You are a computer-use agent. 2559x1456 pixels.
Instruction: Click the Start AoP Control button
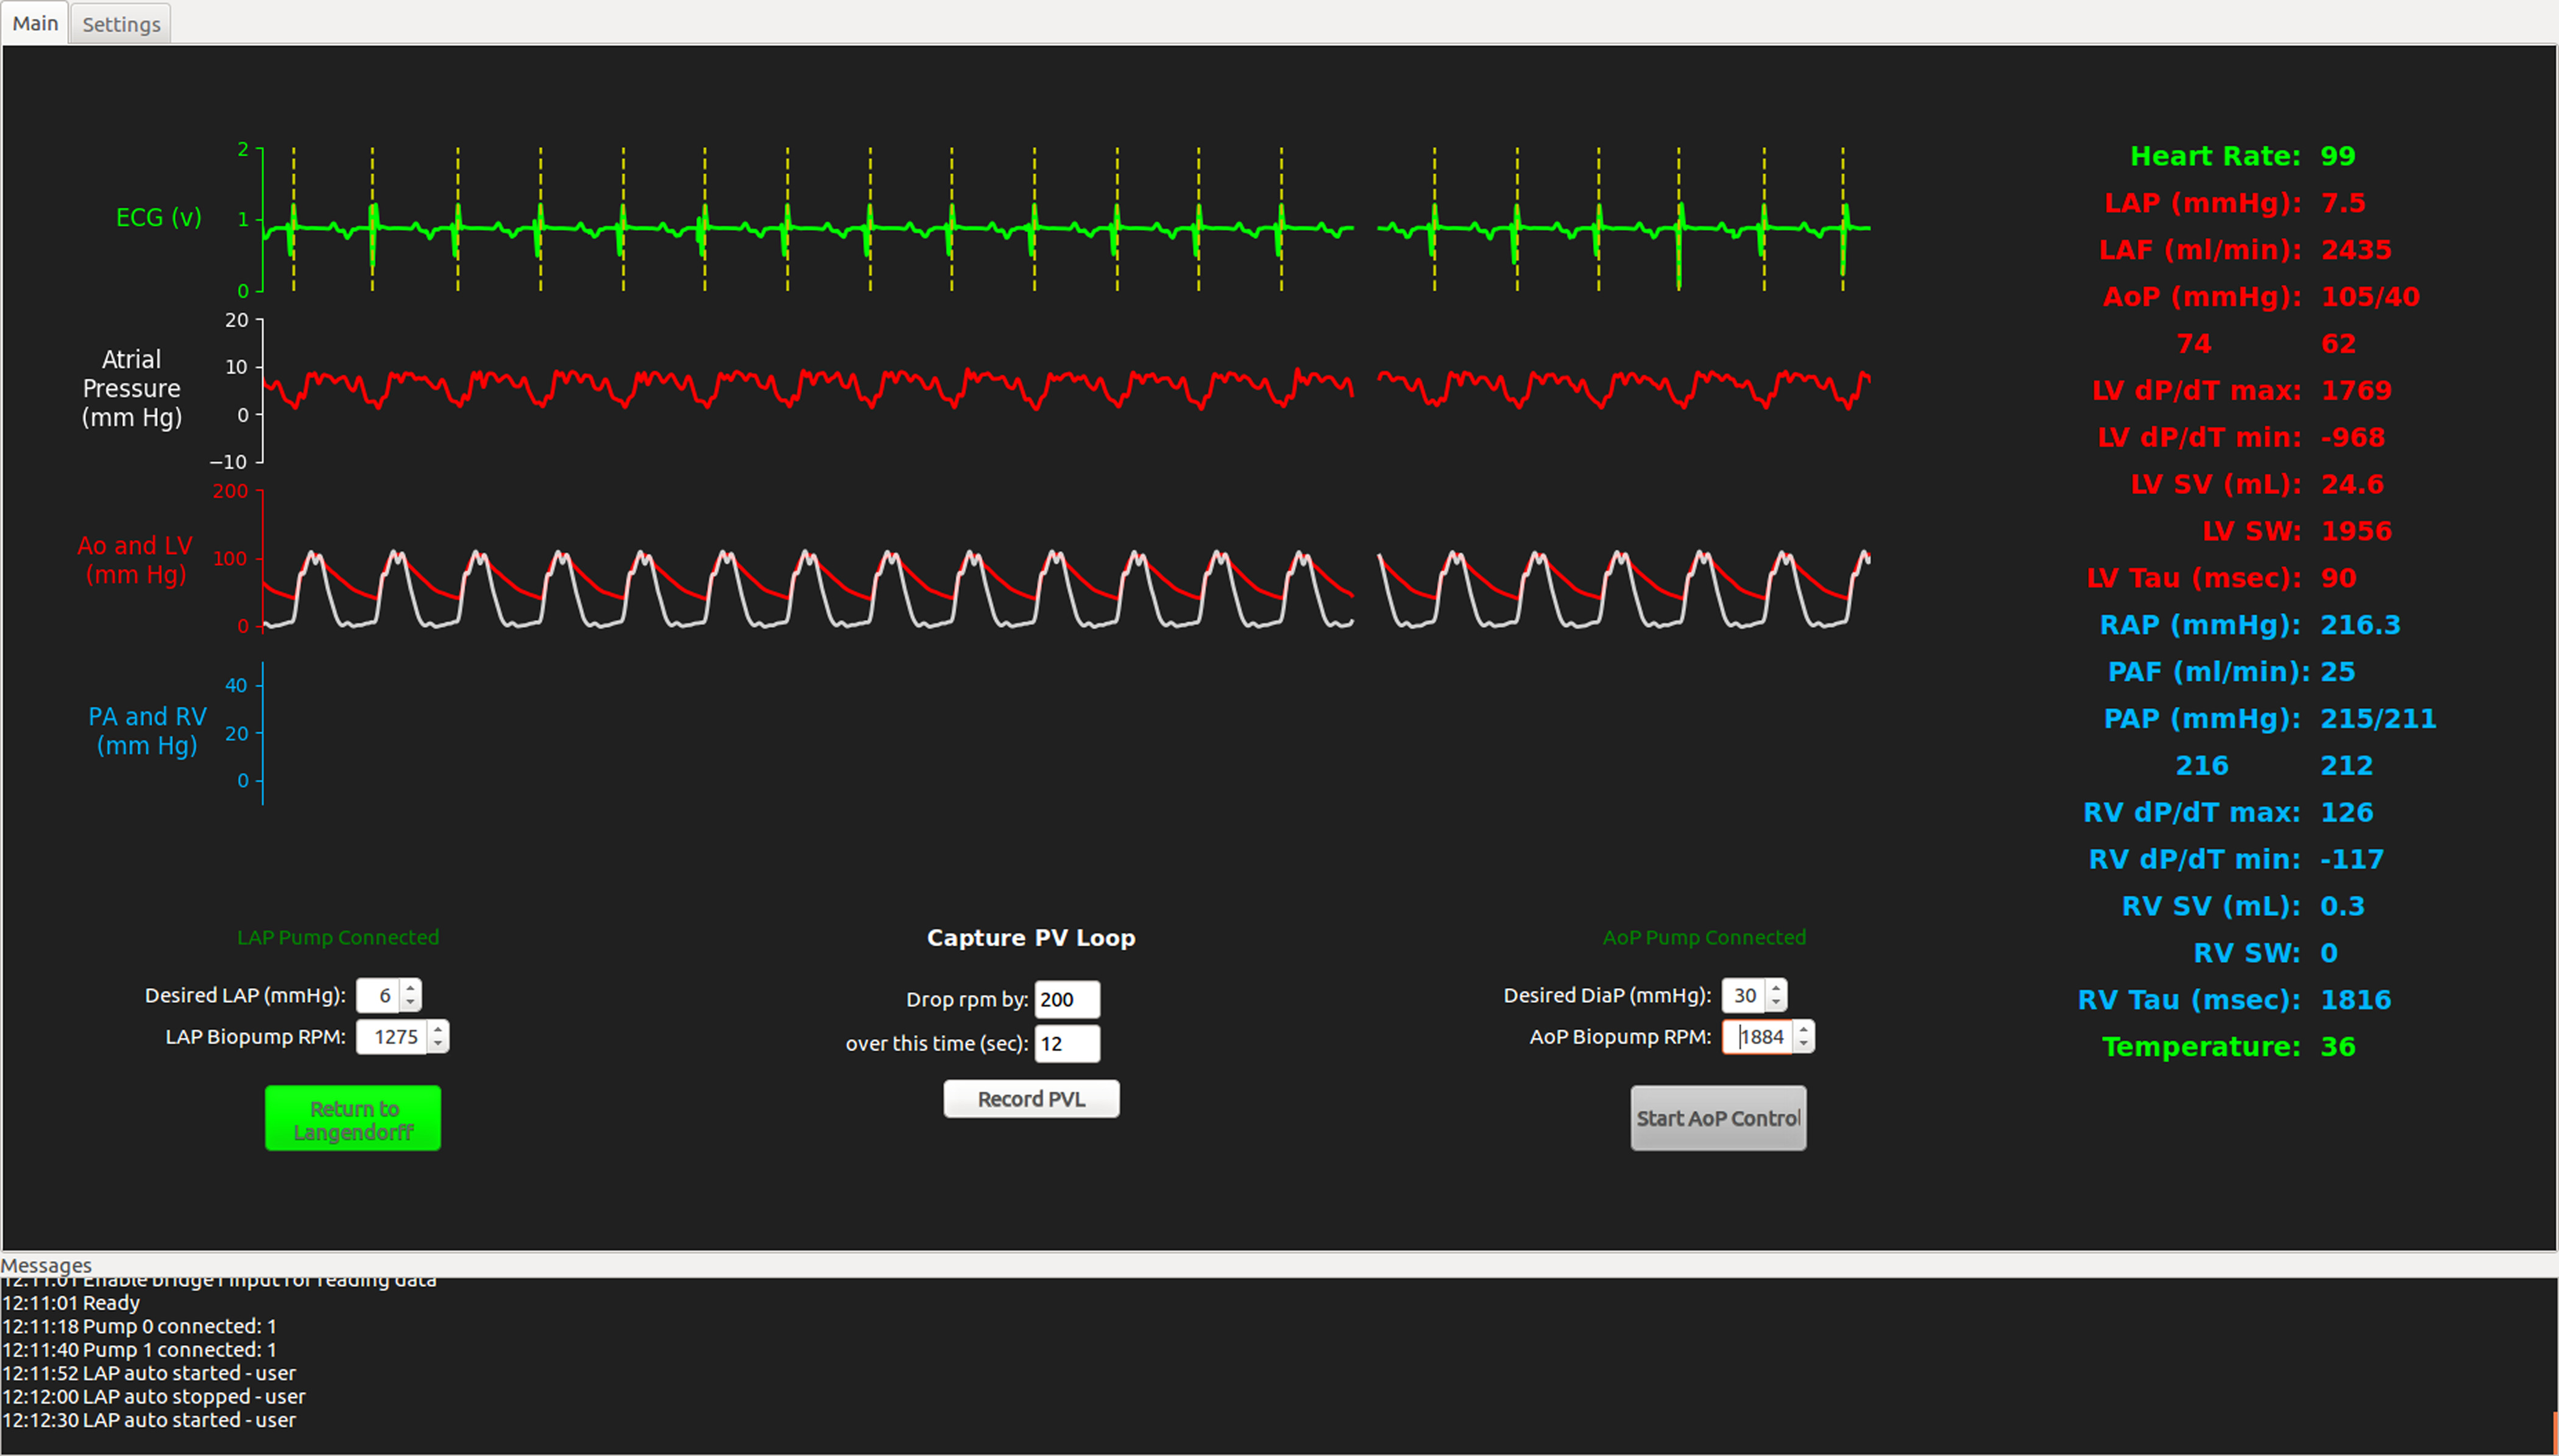pos(1718,1118)
